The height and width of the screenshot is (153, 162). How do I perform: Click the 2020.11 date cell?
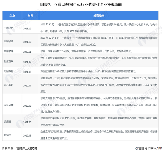tap(27, 51)
